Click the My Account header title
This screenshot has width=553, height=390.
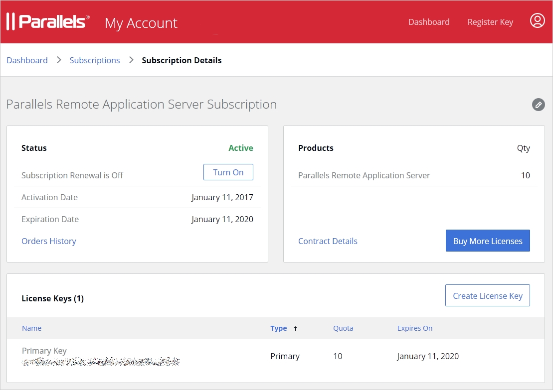[x=141, y=23]
